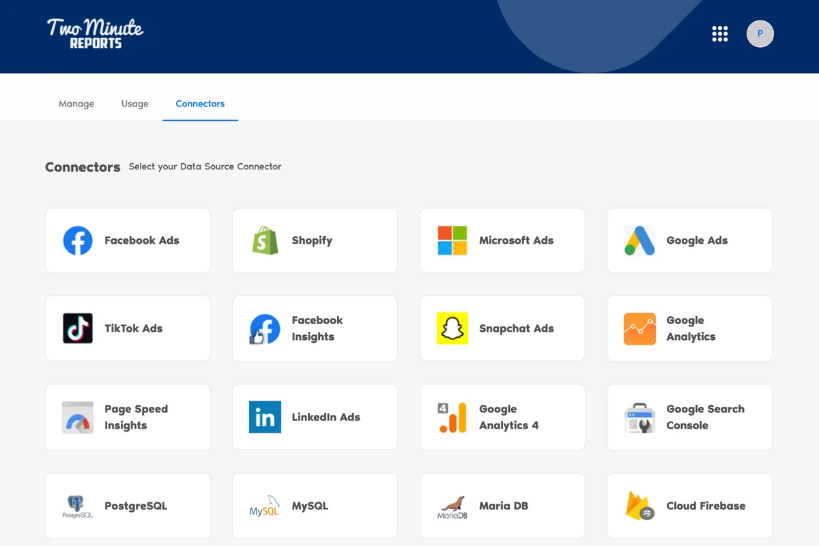Open the user profile avatar P
Screen dimensions: 819x546
tap(760, 34)
